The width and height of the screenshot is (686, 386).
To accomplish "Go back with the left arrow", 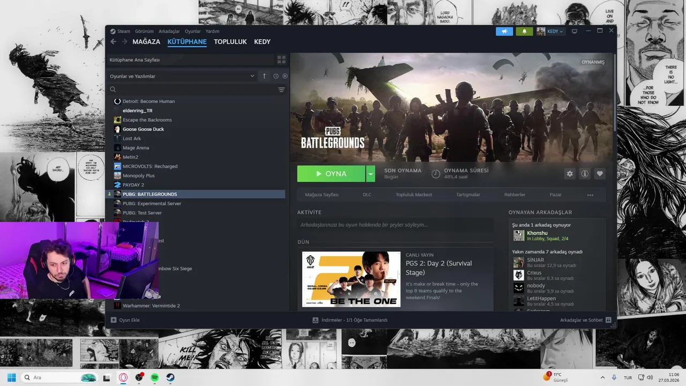I will pyautogui.click(x=113, y=42).
